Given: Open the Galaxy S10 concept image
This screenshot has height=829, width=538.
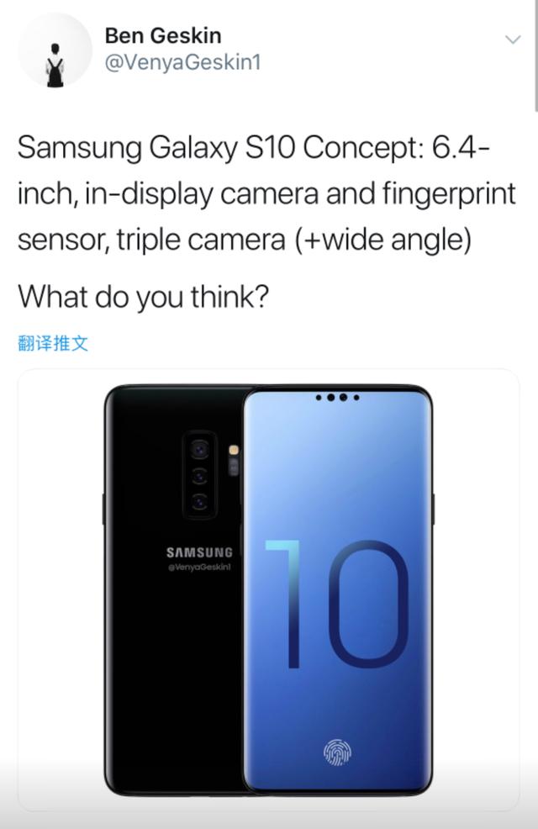Looking at the screenshot, I should tap(268, 589).
